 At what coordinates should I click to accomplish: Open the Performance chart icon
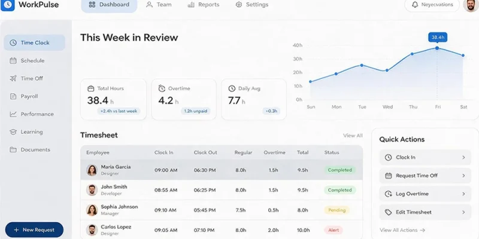[13, 114]
